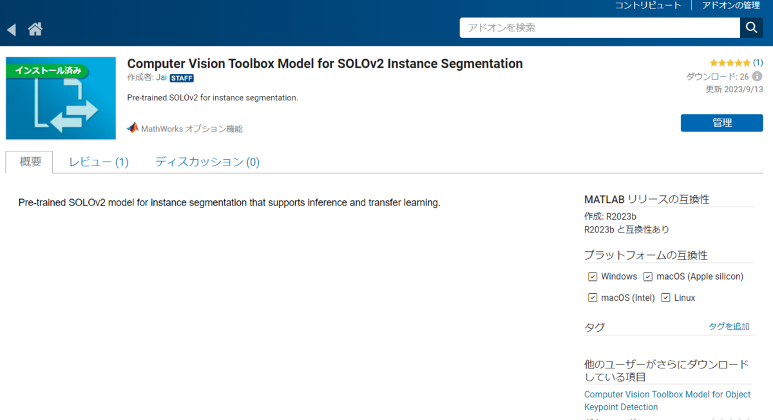Open the タグを追加 link
Viewport: 773px width, 420px height.
click(x=729, y=327)
